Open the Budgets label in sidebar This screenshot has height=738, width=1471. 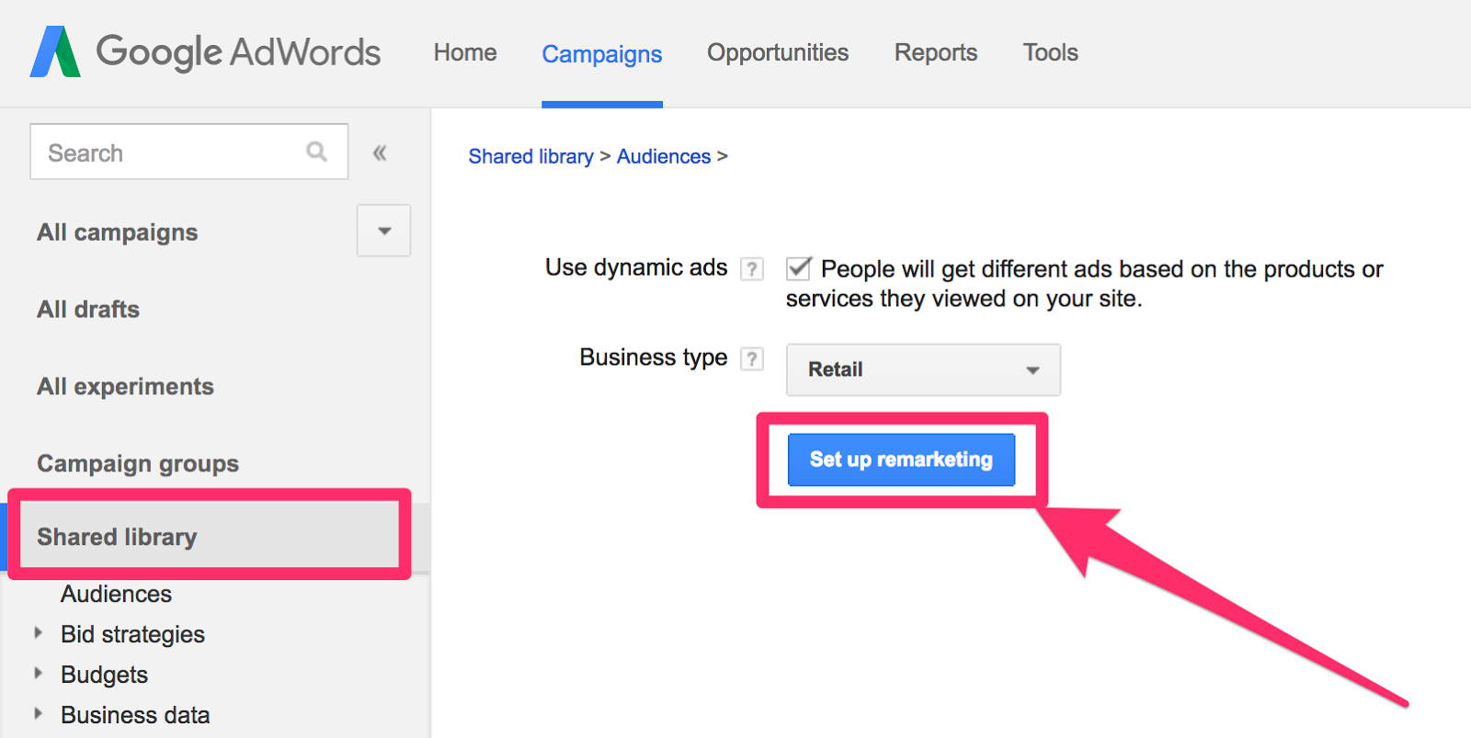[104, 675]
